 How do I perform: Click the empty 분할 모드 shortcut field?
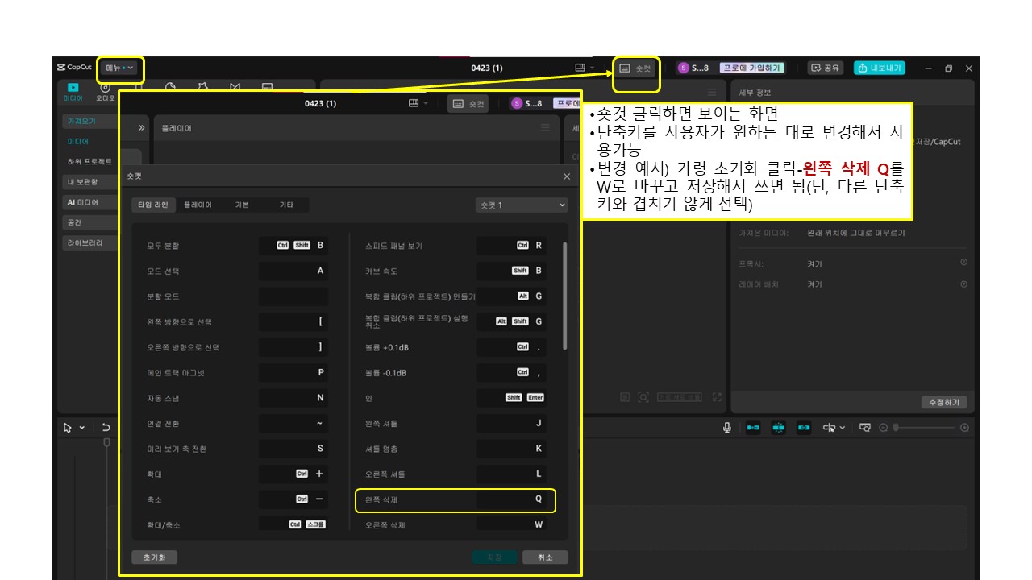tap(293, 296)
